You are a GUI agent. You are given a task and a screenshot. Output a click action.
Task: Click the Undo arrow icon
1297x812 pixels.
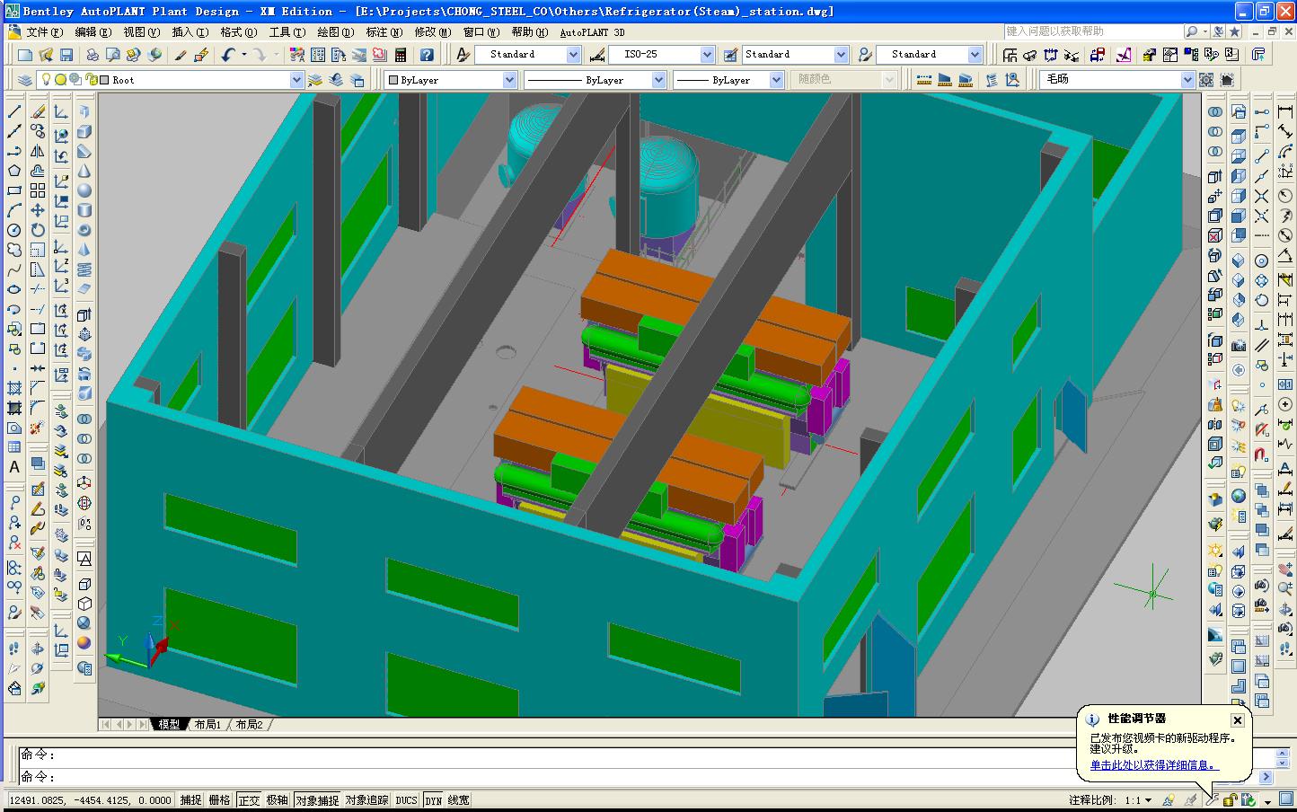pyautogui.click(x=228, y=55)
